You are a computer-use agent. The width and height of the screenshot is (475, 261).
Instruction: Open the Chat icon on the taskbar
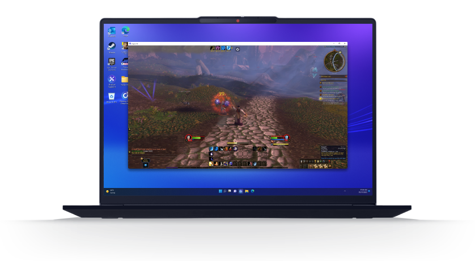pos(235,191)
